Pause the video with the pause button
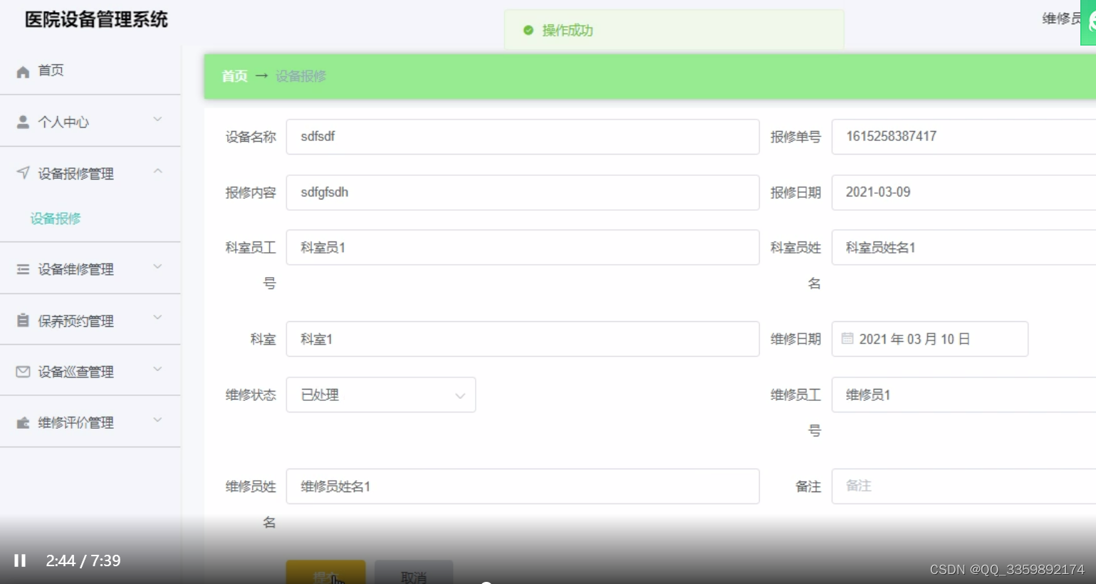Image resolution: width=1096 pixels, height=584 pixels. 20,560
